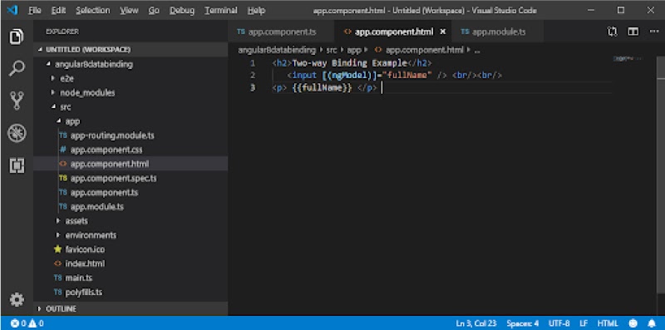
Task: Click the star icon of favicon.ico
Action: pos(57,249)
